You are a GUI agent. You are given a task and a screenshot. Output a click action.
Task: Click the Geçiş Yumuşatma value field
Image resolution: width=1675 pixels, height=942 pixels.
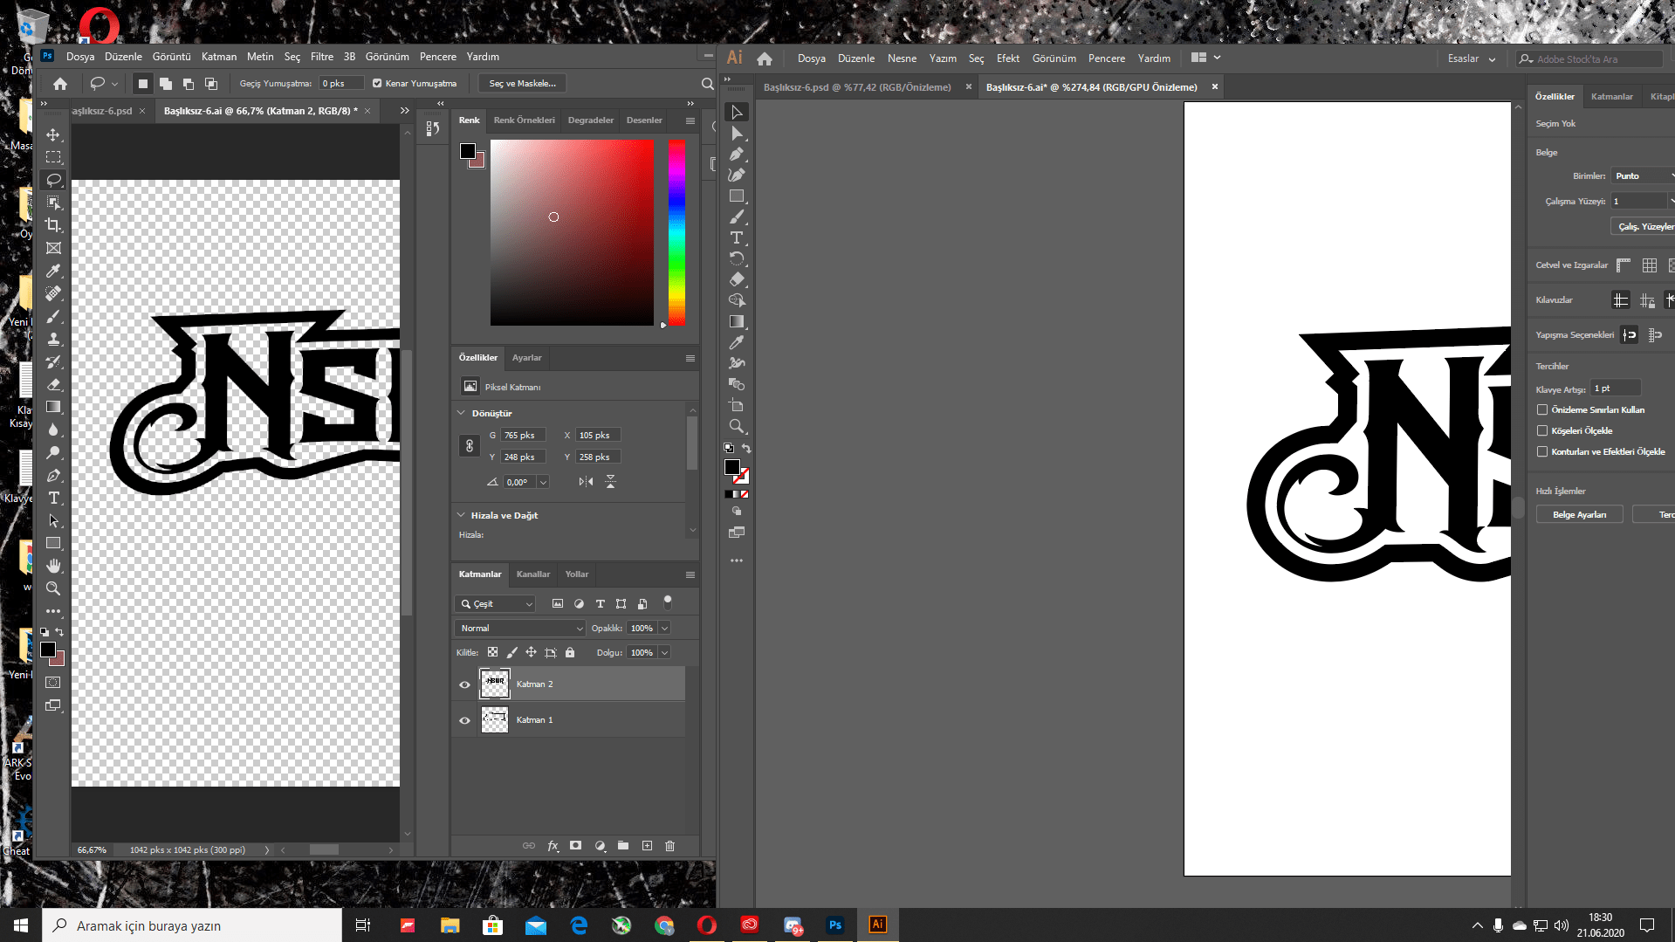(x=341, y=84)
